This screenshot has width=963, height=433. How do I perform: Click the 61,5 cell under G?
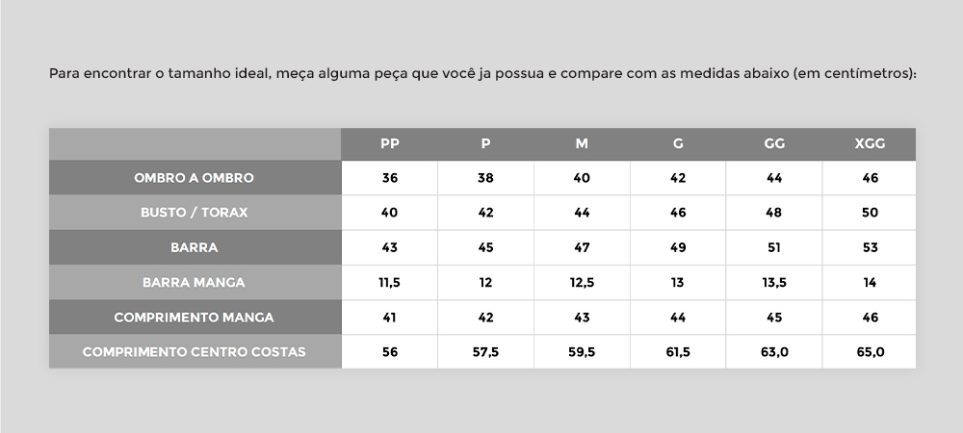point(678,352)
